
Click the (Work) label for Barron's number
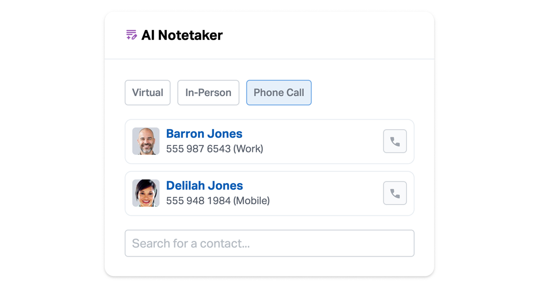[x=248, y=149]
